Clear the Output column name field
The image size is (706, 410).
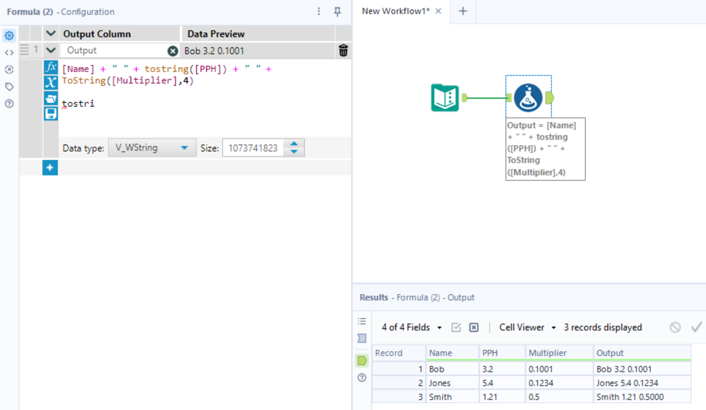point(173,51)
